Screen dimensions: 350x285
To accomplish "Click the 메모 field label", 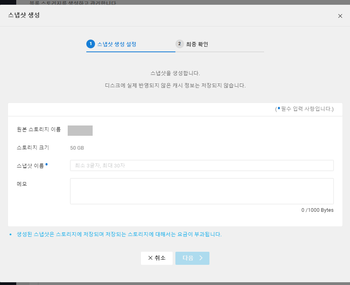I will click(22, 184).
